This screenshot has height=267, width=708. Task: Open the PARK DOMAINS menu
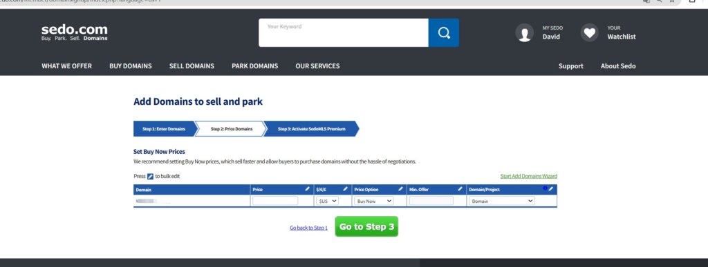254,66
